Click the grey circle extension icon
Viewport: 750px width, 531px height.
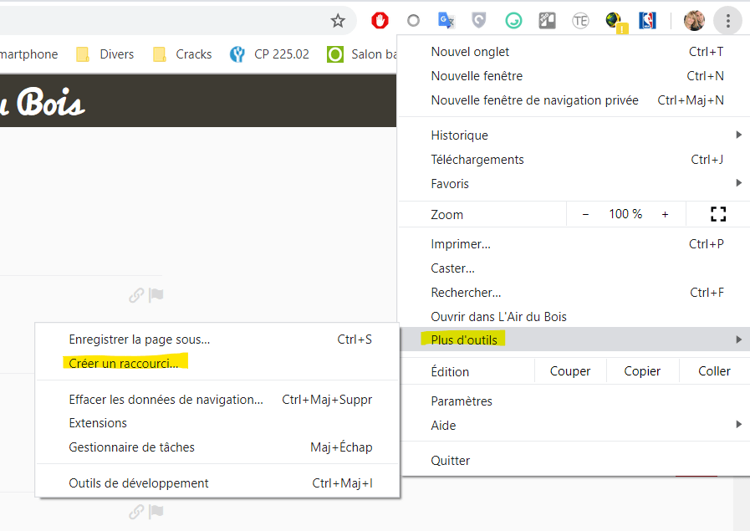pos(413,21)
